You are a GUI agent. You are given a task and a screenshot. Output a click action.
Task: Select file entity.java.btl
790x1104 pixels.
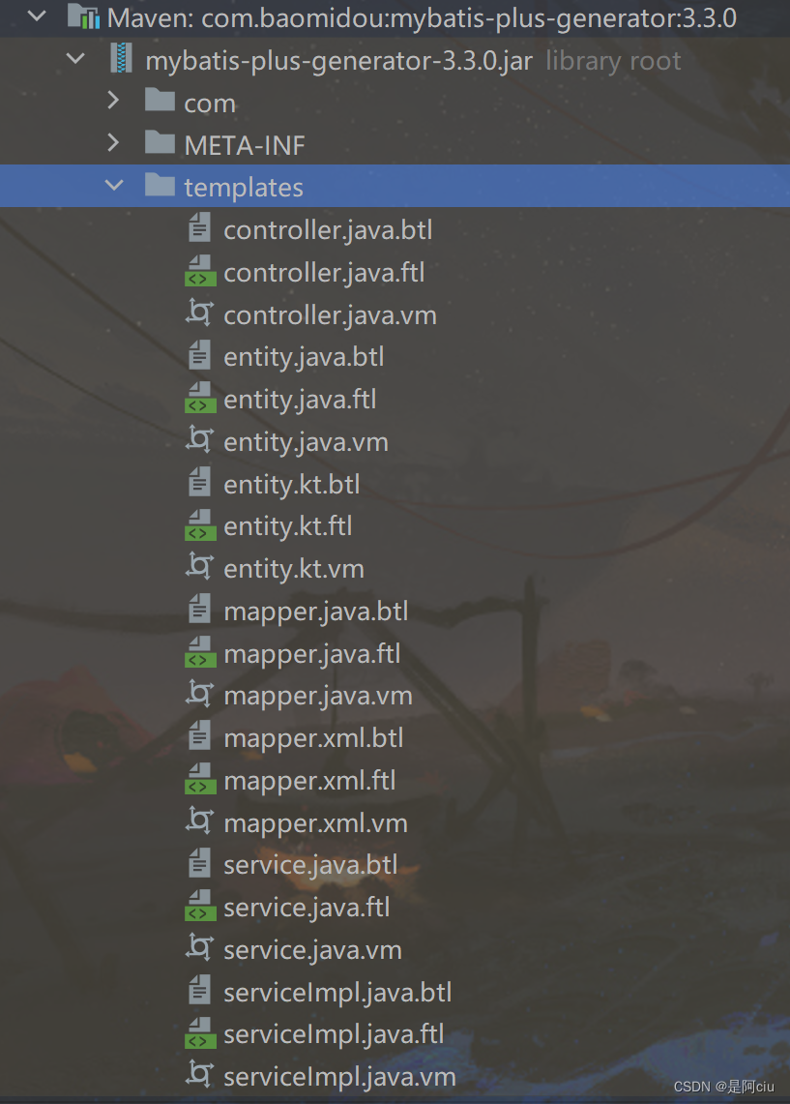pos(304,357)
